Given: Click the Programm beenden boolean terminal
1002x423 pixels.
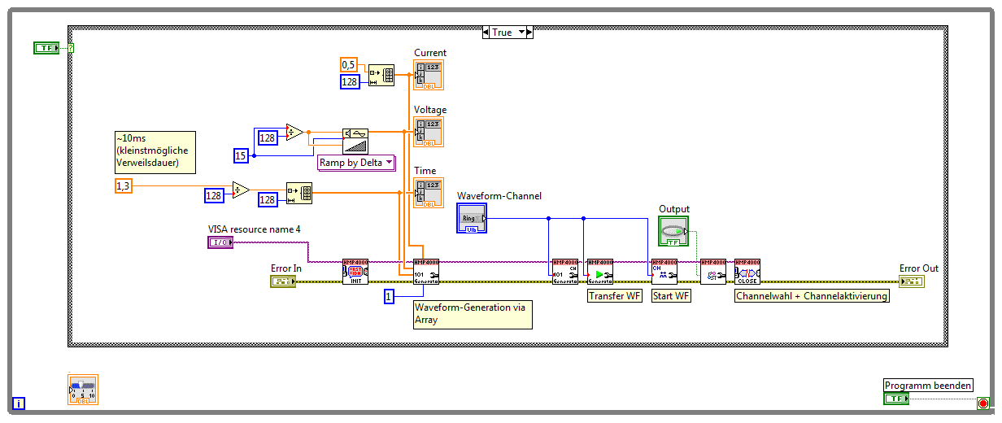Looking at the screenshot, I should (896, 399).
